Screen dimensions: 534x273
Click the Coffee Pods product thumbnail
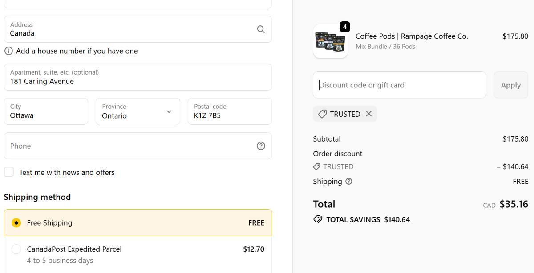point(330,41)
